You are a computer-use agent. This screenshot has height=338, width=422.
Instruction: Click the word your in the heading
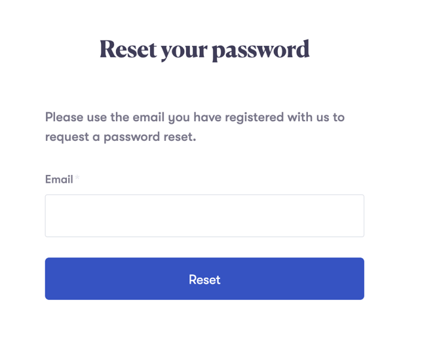tap(184, 52)
